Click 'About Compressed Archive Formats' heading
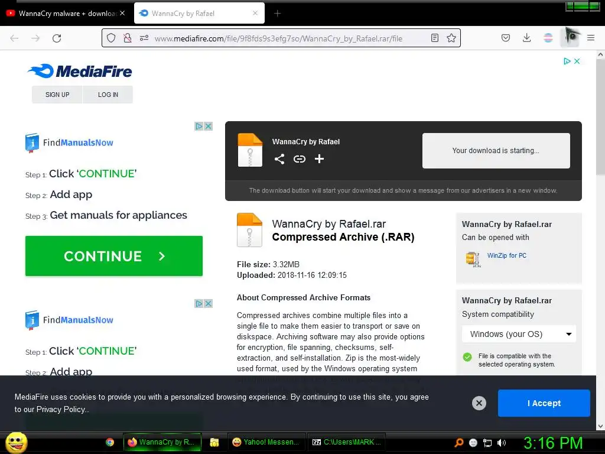 pos(304,298)
